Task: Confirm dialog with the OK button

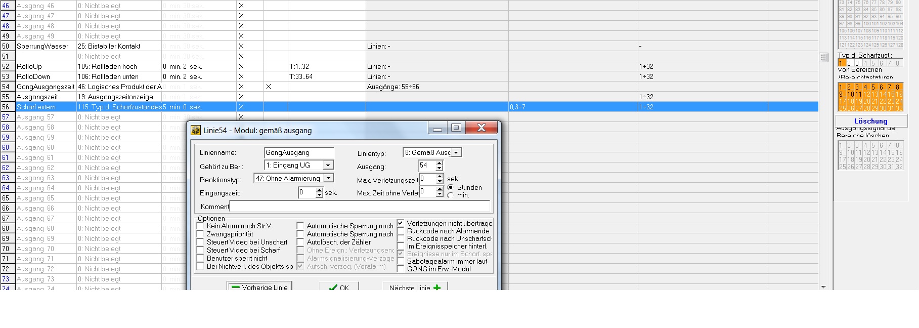Action: 339,287
